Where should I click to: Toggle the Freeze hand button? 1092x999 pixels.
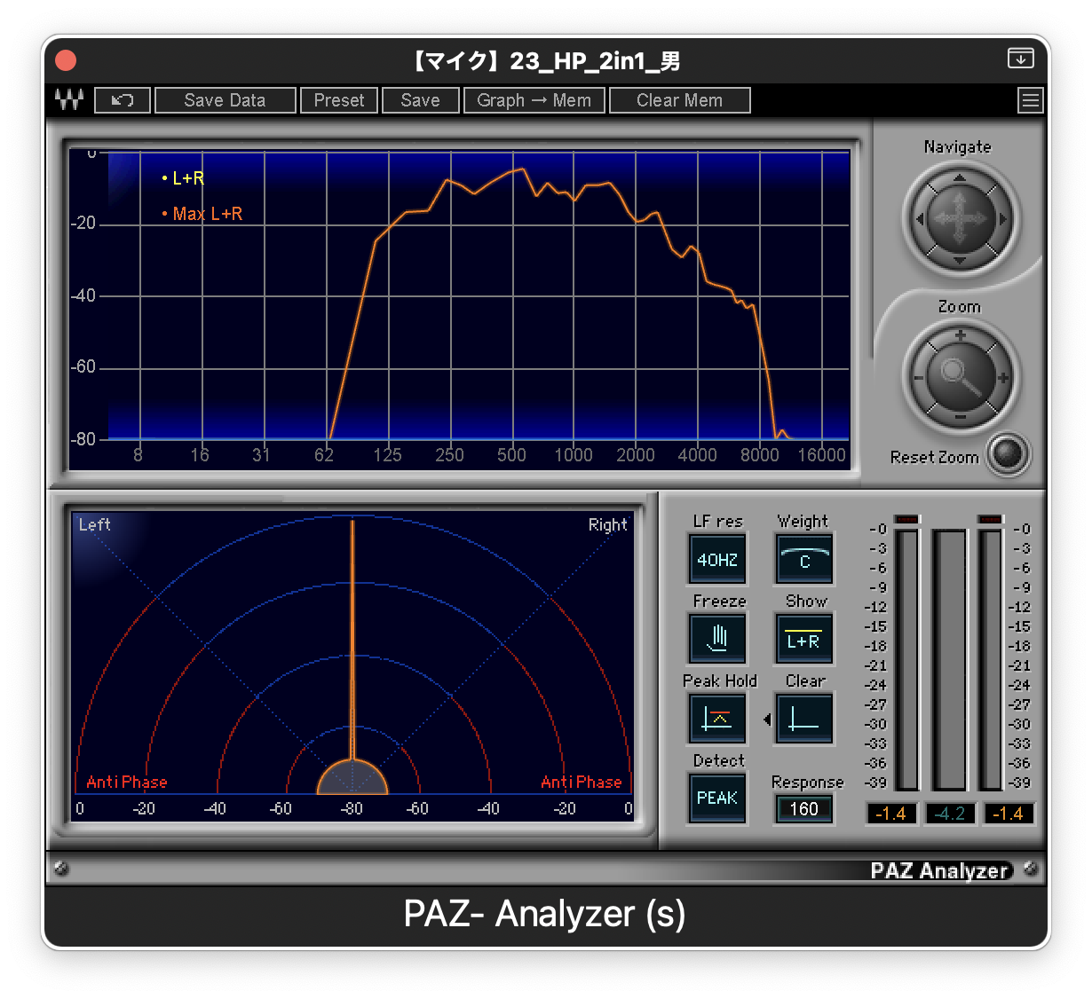[x=718, y=638]
